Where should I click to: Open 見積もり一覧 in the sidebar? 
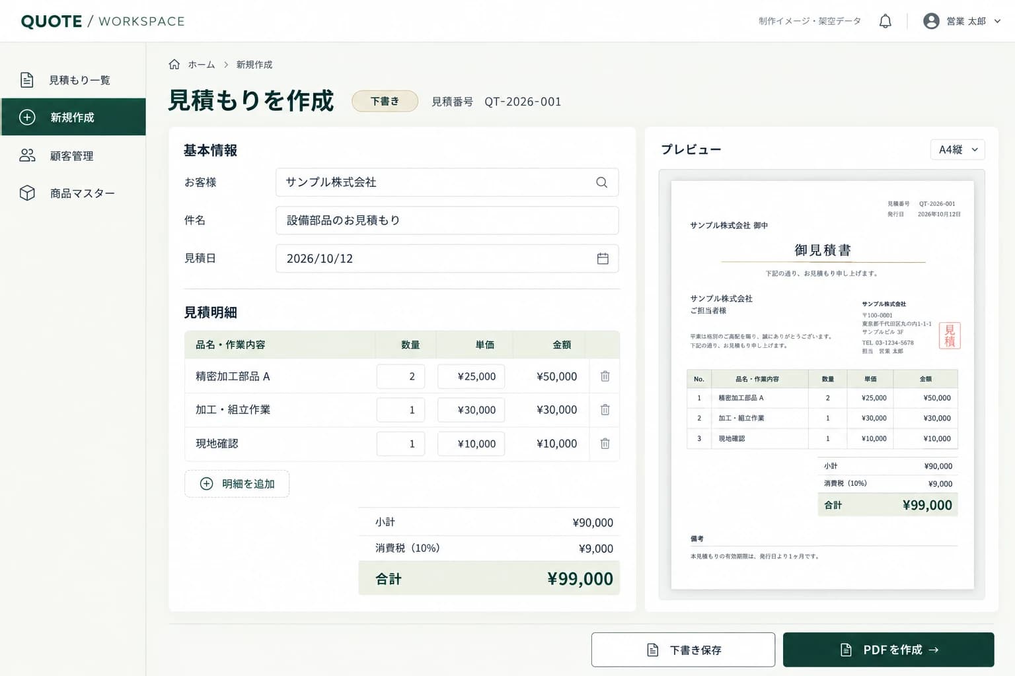click(x=73, y=80)
